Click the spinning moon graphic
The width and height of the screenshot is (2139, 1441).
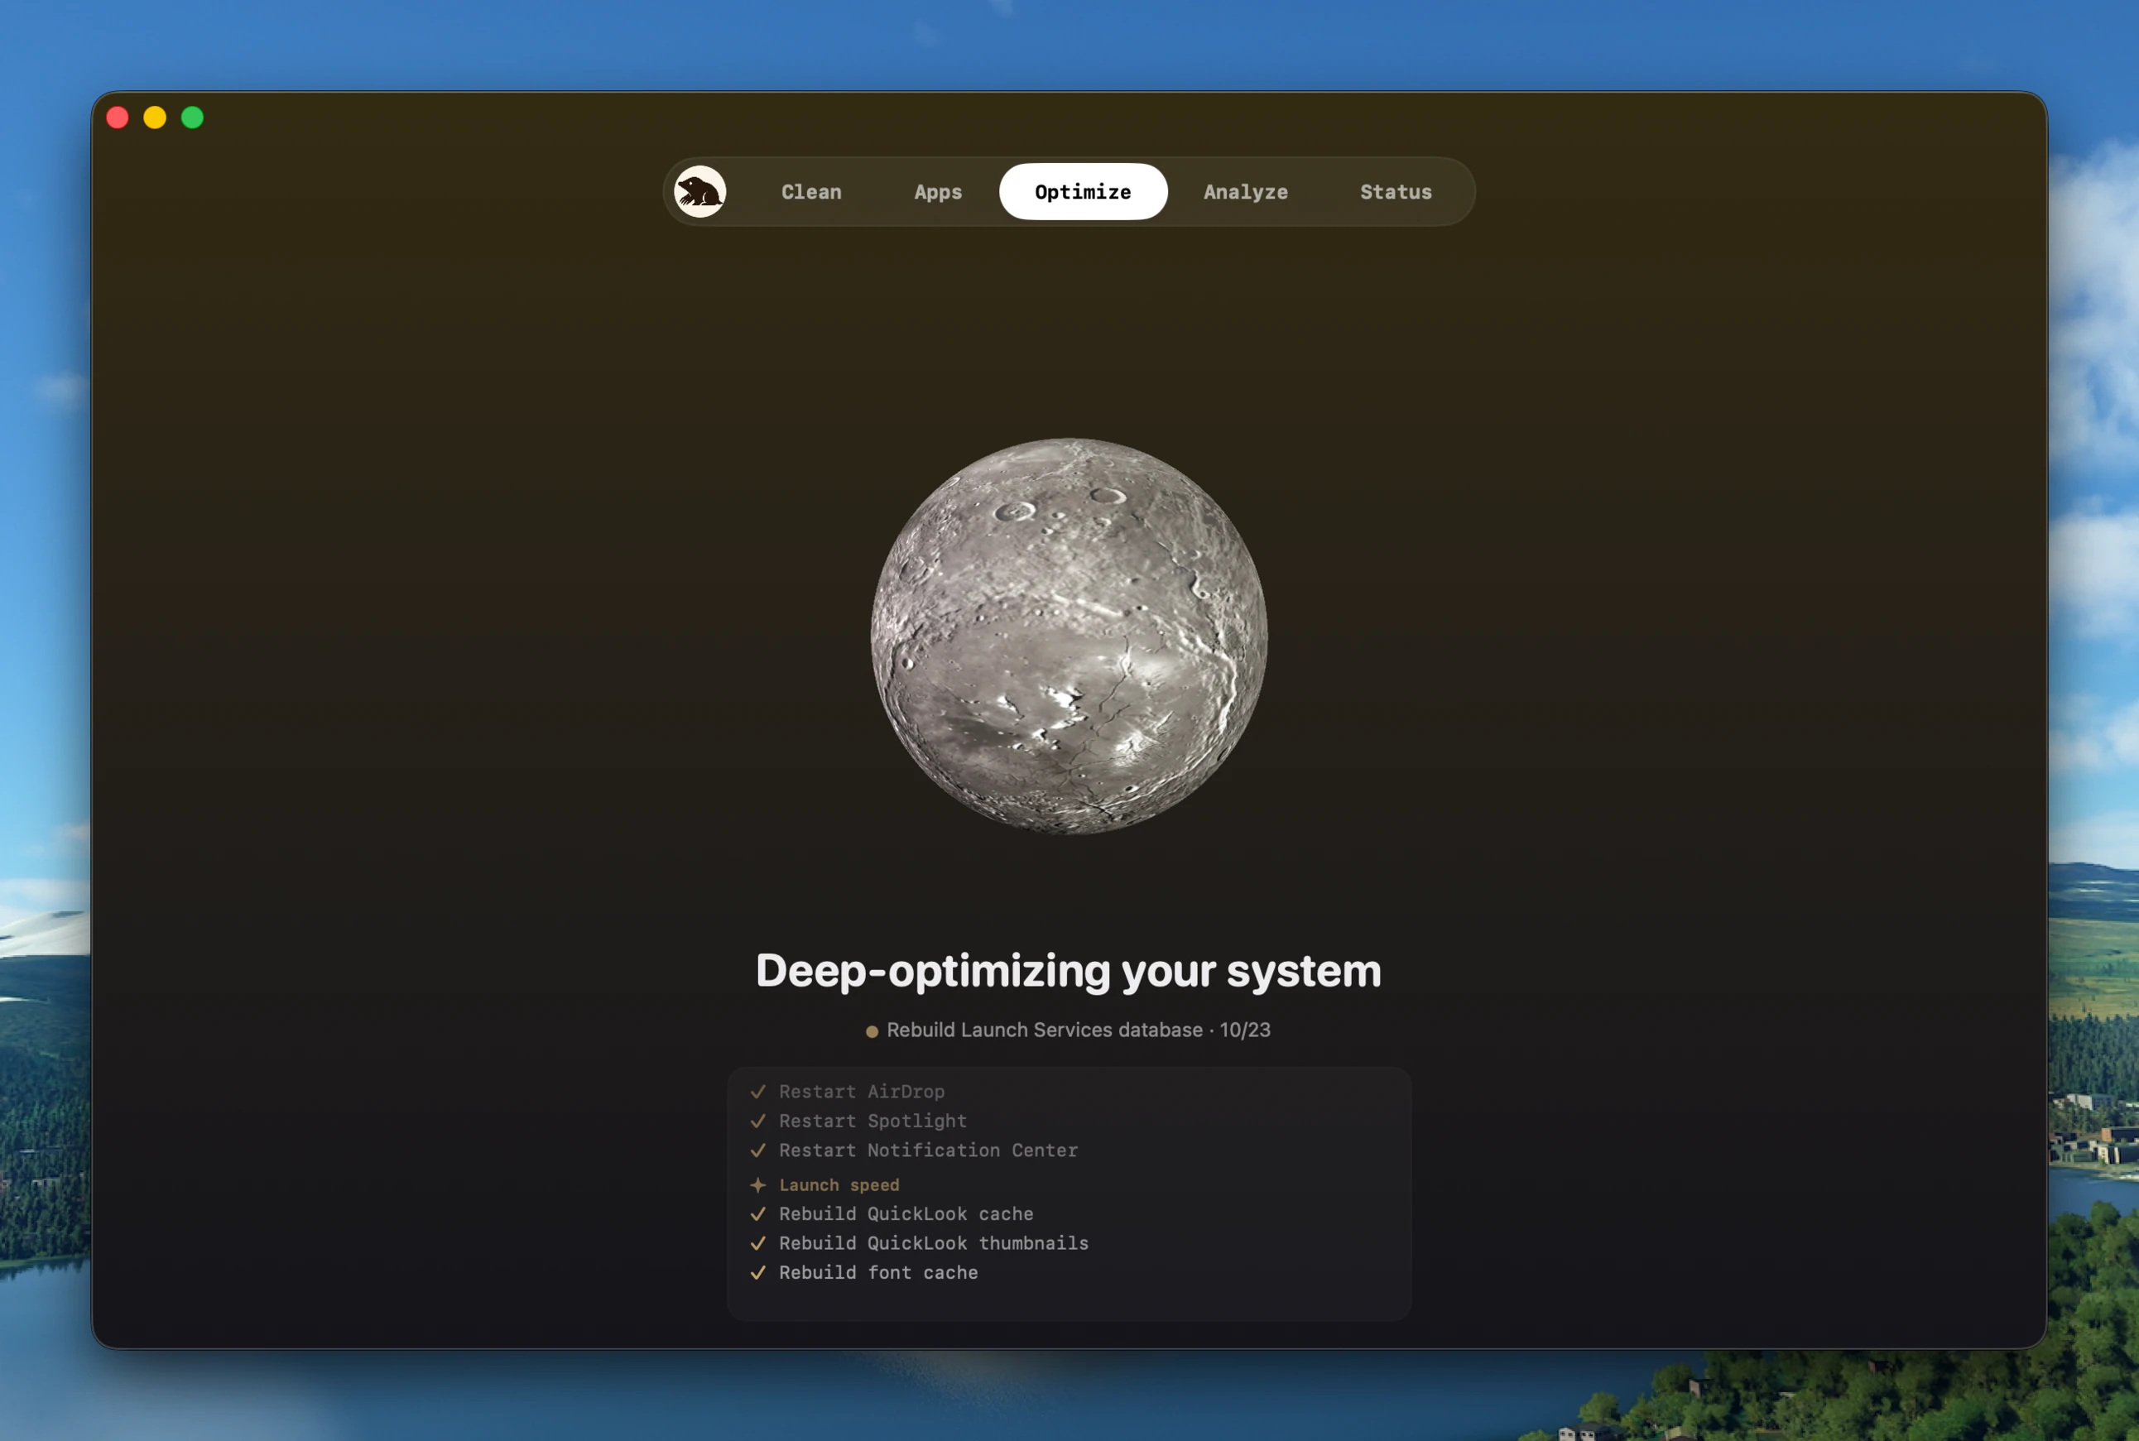tap(1069, 636)
